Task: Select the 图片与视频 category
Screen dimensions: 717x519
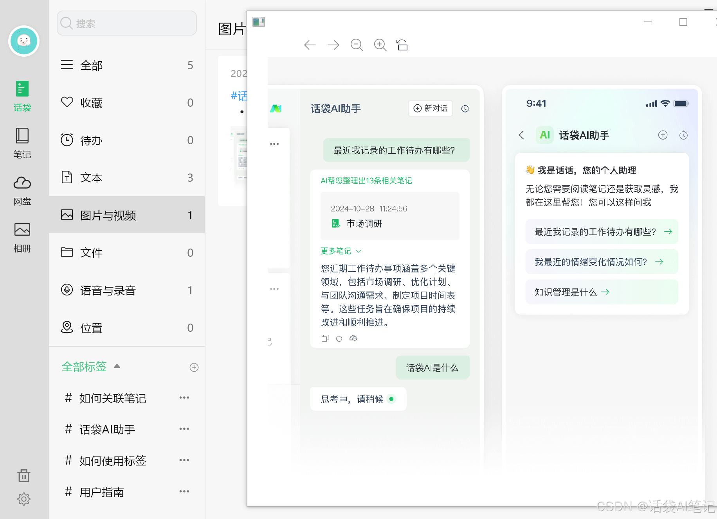Action: [x=127, y=215]
